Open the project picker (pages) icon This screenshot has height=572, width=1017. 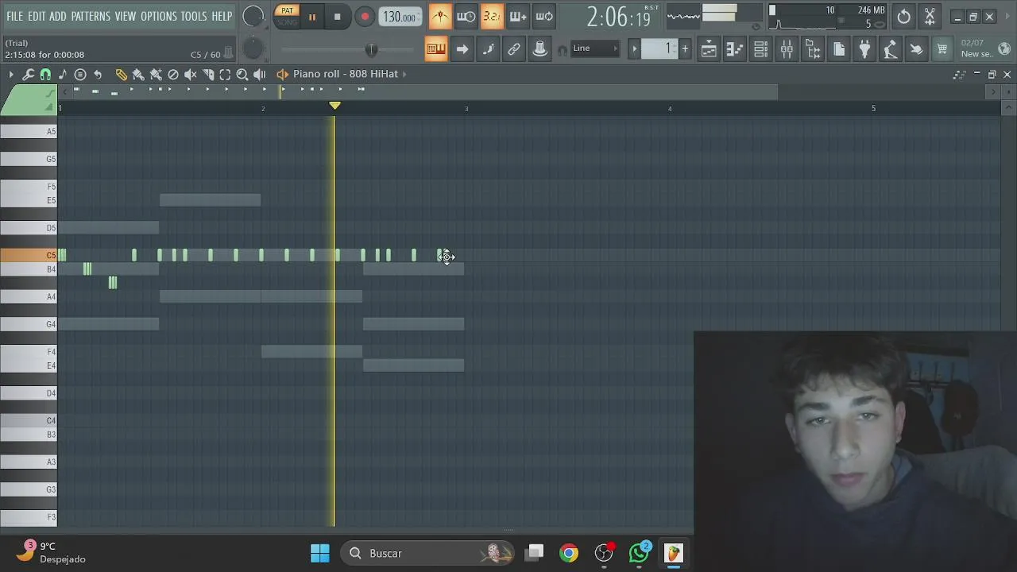click(x=839, y=49)
